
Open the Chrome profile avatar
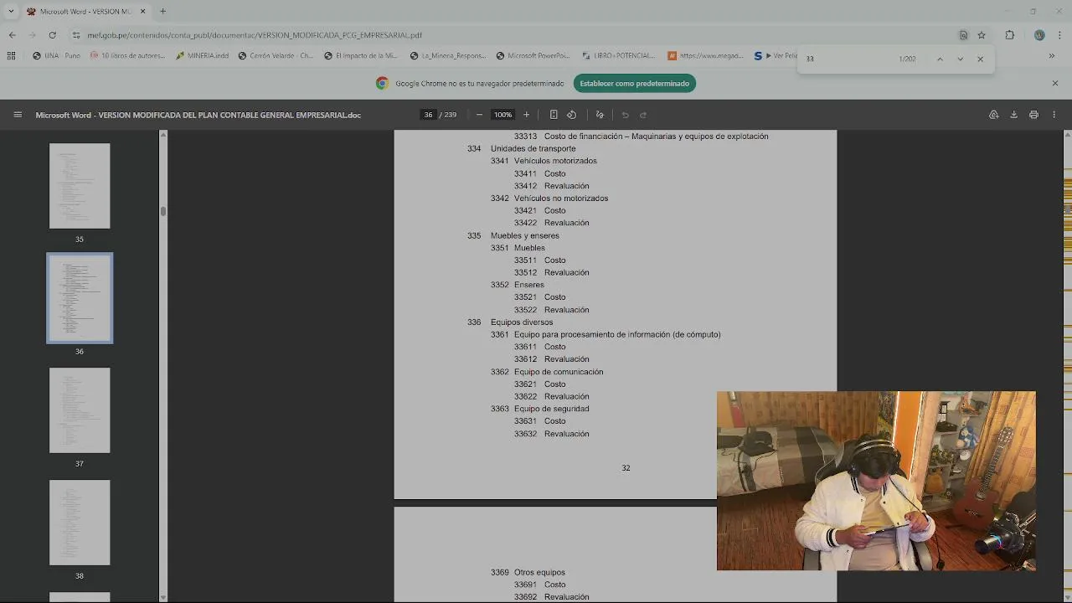tap(1039, 35)
